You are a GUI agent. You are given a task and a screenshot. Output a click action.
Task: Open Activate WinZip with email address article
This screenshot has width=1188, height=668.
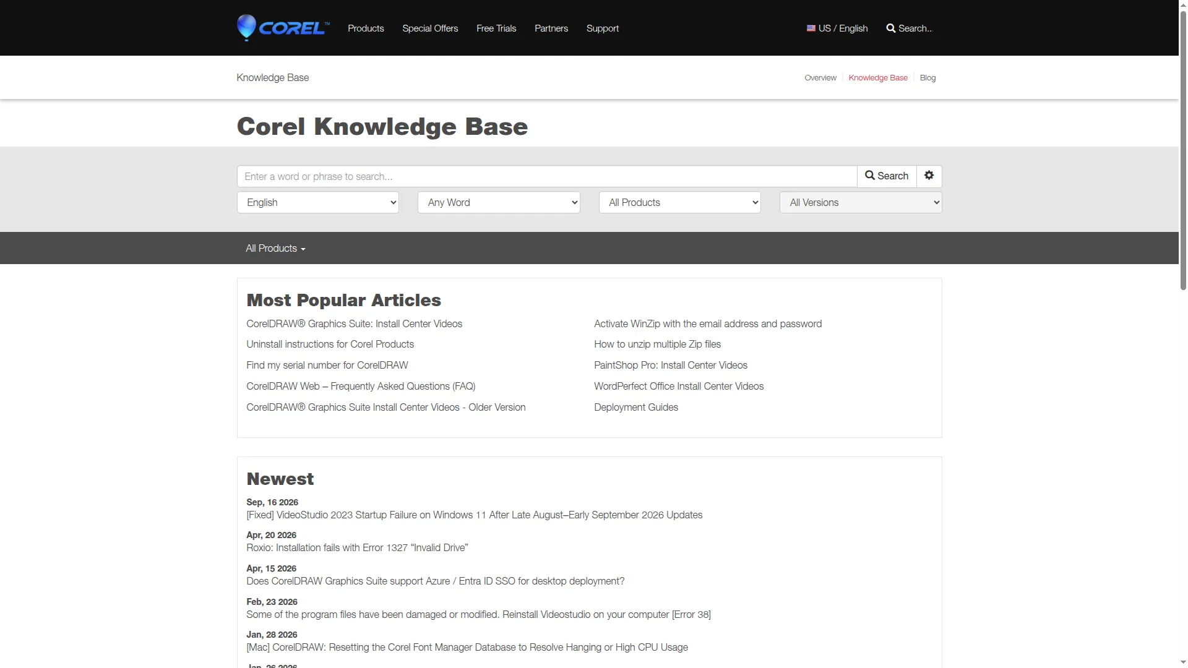708,323
